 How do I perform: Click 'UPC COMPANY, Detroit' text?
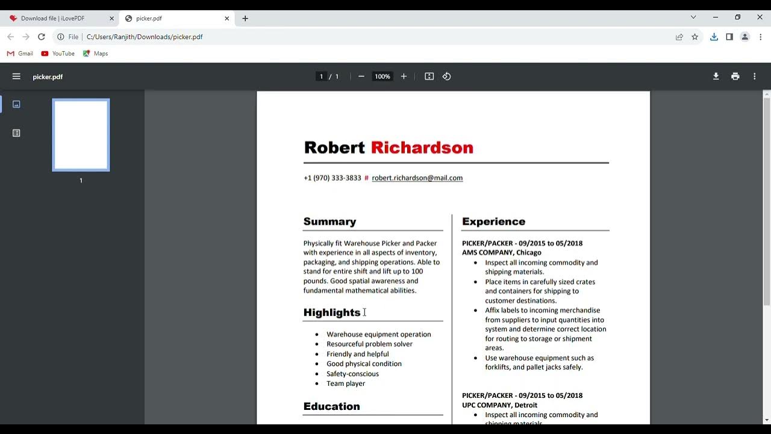[499, 405]
